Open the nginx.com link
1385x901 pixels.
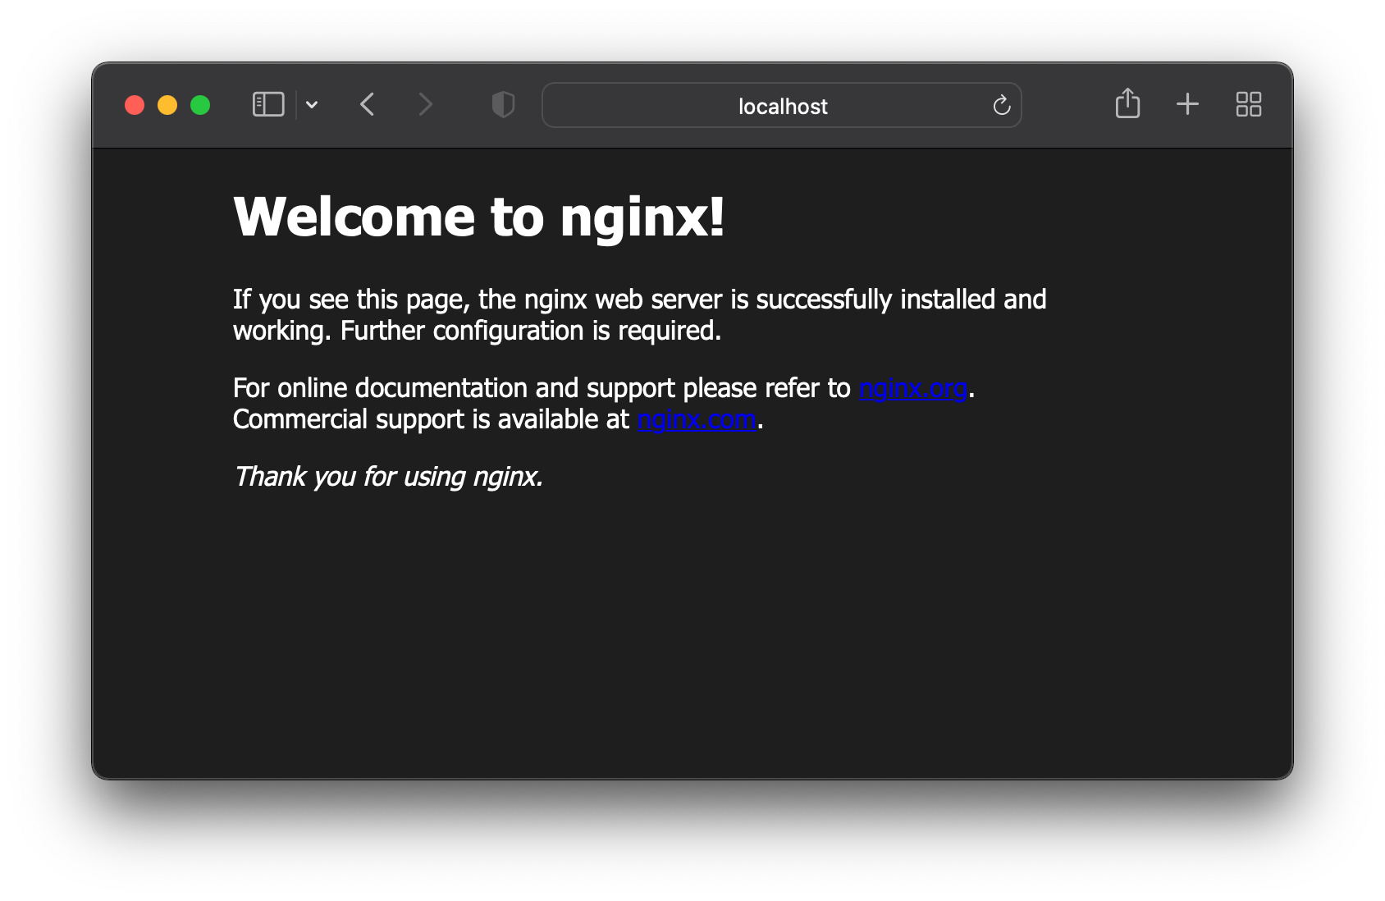[x=697, y=420]
